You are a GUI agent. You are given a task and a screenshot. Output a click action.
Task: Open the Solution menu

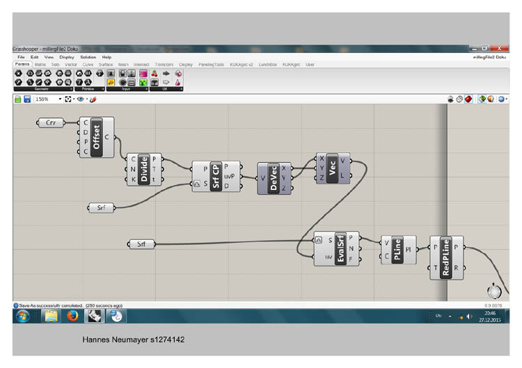(88, 57)
